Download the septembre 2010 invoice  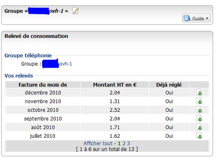pyautogui.click(x=199, y=118)
